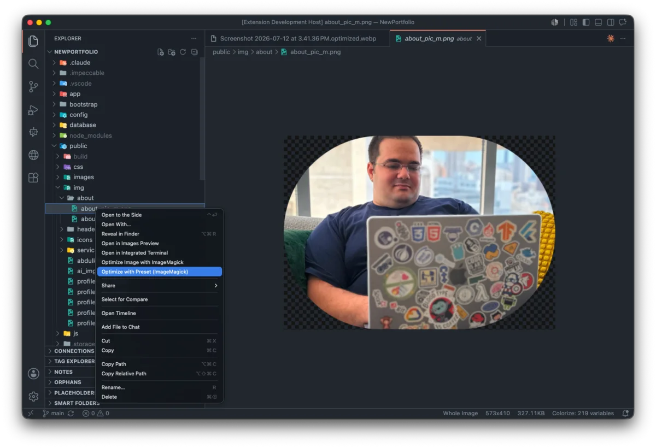Click the Claude orange spark icon in editor toolbar
This screenshot has width=656, height=448.
tap(611, 38)
